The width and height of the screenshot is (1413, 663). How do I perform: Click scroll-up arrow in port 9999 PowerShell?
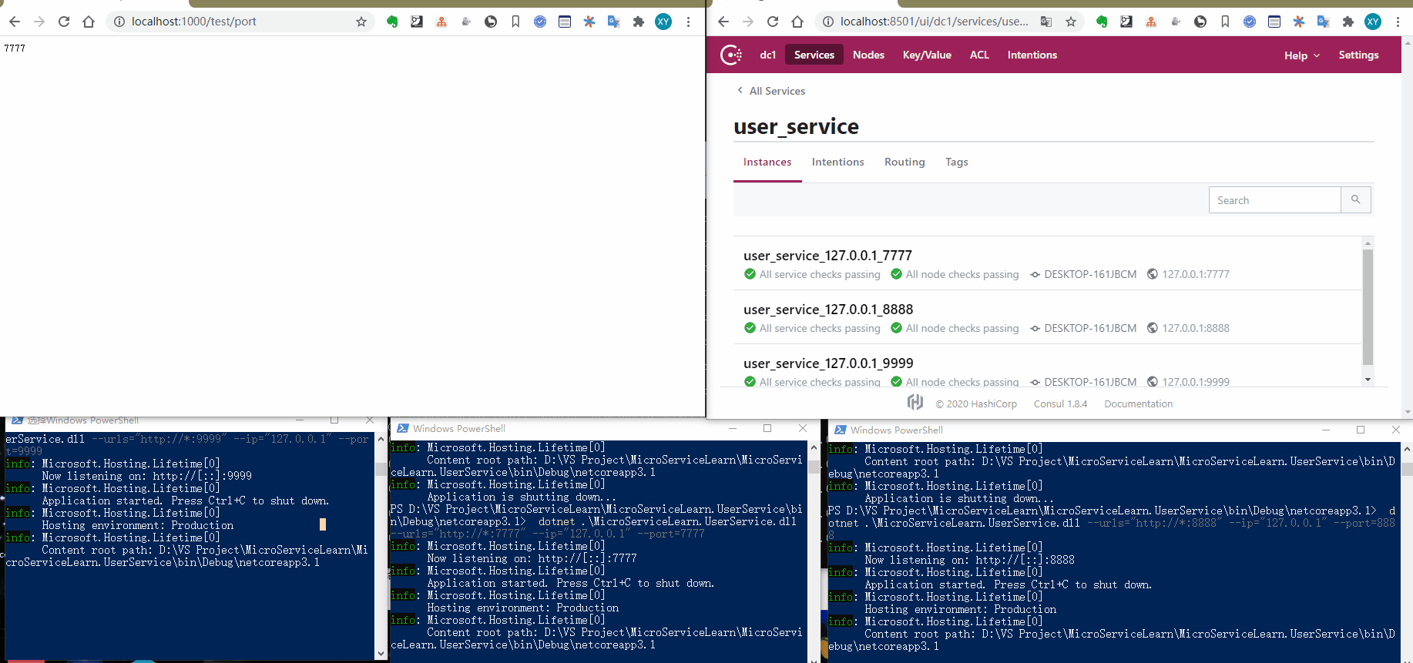pos(381,439)
